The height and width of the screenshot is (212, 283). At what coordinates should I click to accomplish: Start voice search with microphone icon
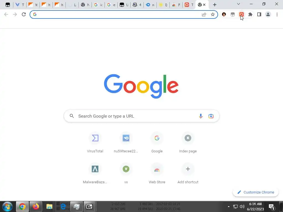coord(201,116)
